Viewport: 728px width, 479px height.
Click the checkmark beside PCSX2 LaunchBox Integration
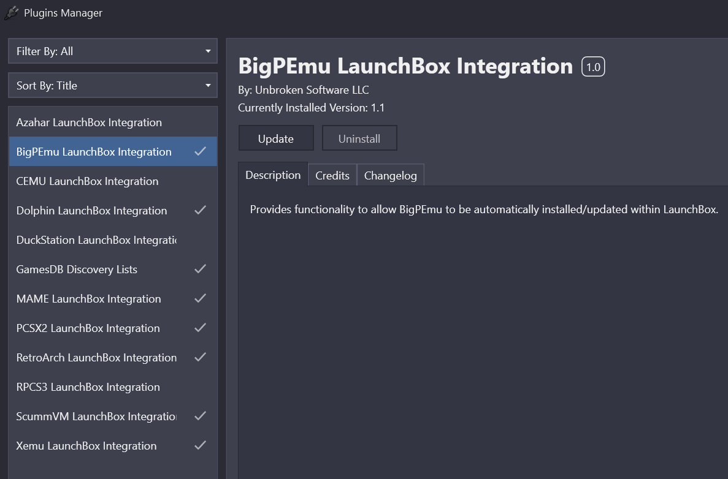pyautogui.click(x=200, y=328)
